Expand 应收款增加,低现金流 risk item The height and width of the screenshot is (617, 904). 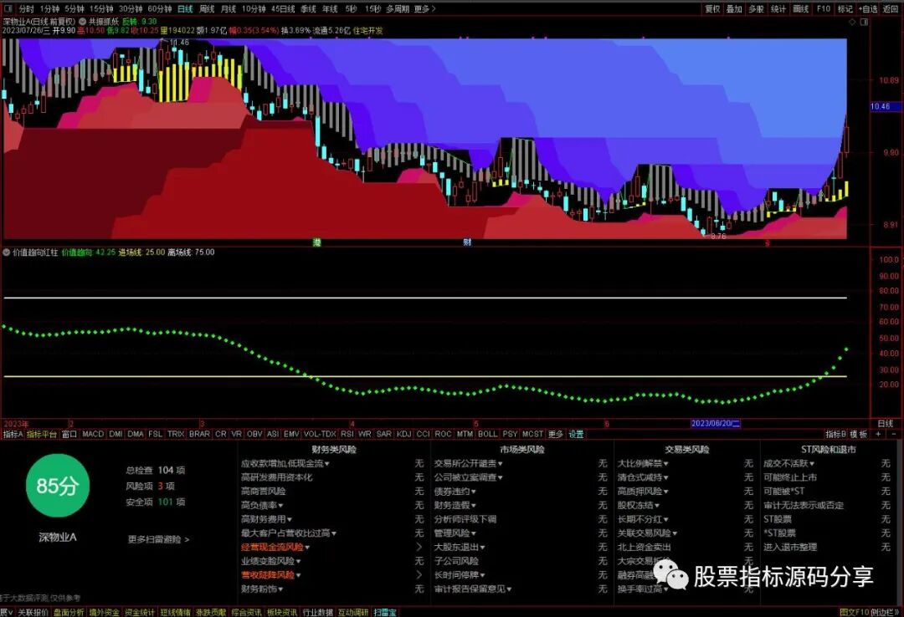pos(285,463)
